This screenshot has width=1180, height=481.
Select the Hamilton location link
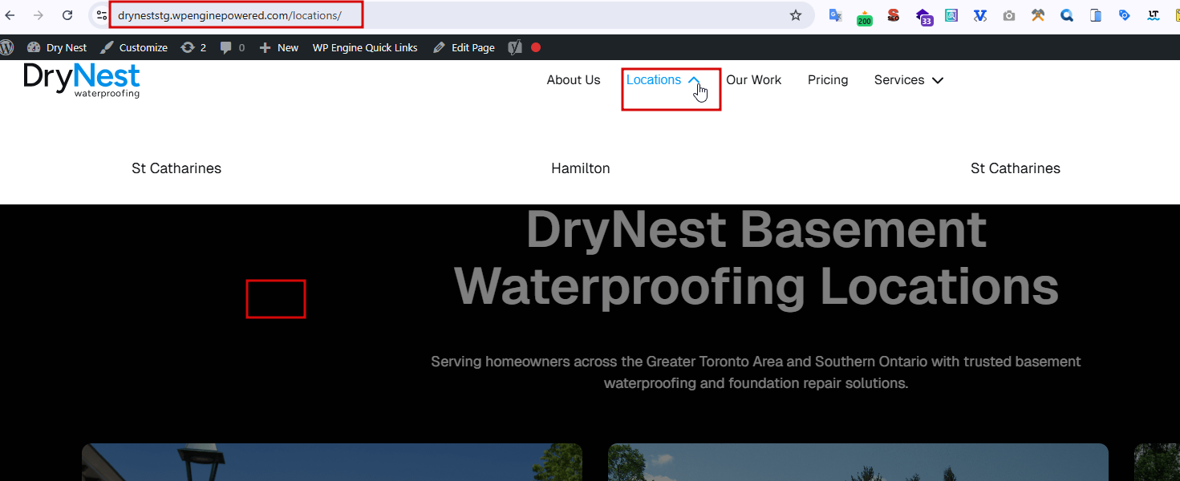(581, 168)
